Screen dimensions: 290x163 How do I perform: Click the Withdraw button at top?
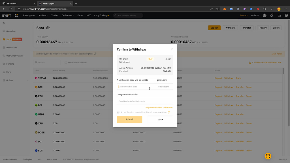click(230, 28)
